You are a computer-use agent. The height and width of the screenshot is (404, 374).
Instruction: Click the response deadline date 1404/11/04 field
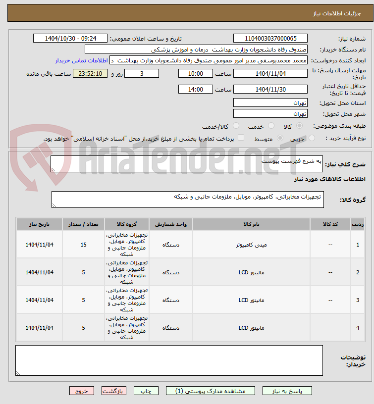270,73
